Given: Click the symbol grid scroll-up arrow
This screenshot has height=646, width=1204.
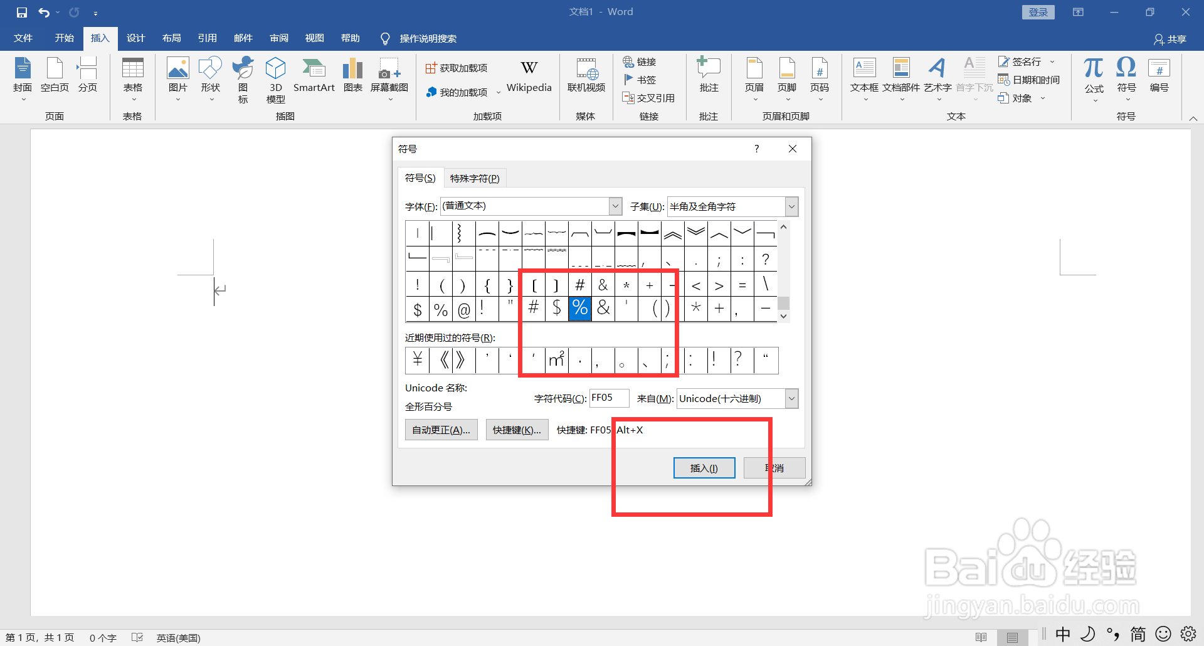Looking at the screenshot, I should coord(783,226).
